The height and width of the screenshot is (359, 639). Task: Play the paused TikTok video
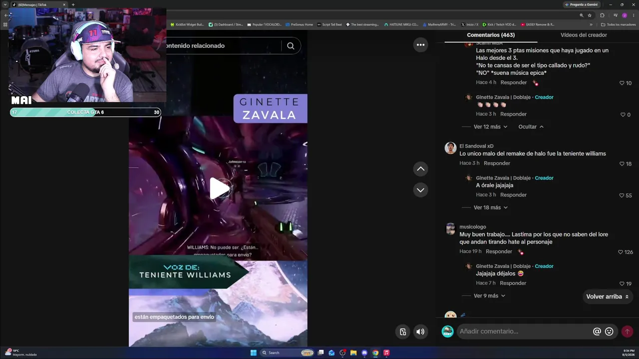point(220,188)
